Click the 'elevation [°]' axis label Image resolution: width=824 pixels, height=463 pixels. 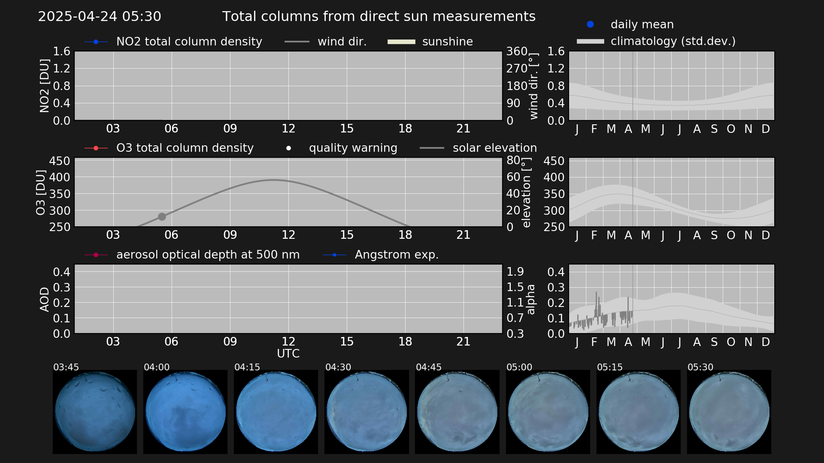[527, 192]
